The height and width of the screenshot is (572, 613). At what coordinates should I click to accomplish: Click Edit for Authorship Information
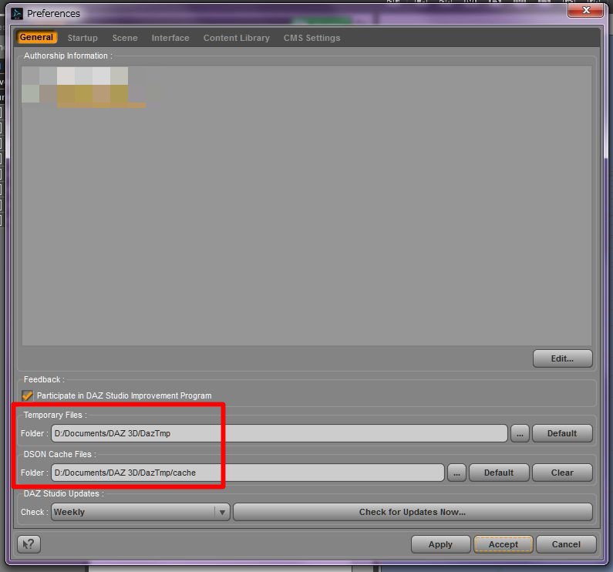562,358
